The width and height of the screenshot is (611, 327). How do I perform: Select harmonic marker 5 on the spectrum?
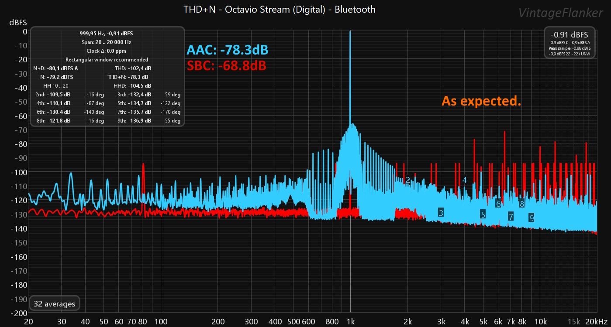coord(483,214)
